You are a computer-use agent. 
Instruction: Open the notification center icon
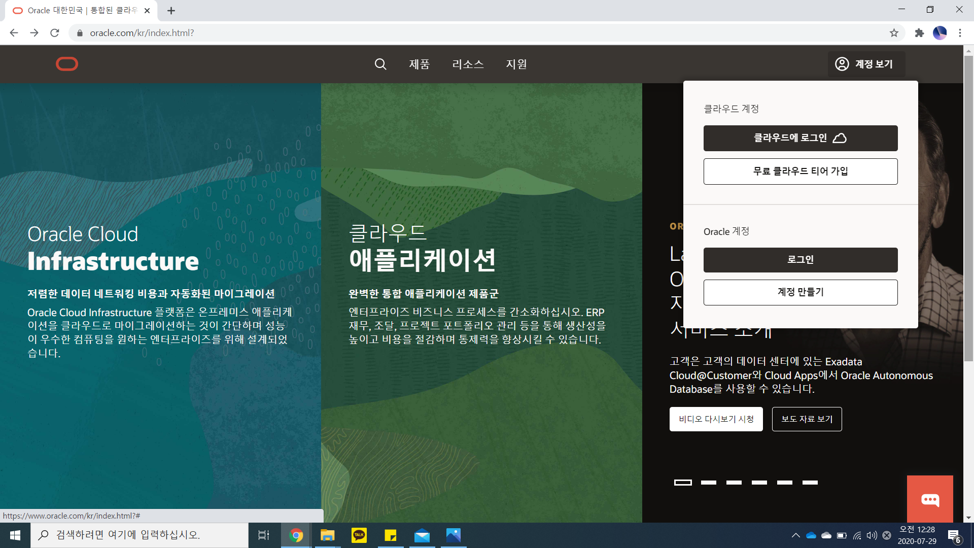[x=954, y=535]
